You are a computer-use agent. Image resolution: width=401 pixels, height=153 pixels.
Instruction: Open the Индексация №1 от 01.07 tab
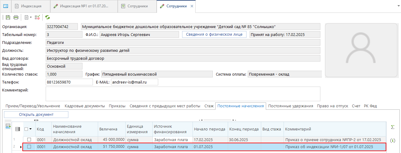83,6
